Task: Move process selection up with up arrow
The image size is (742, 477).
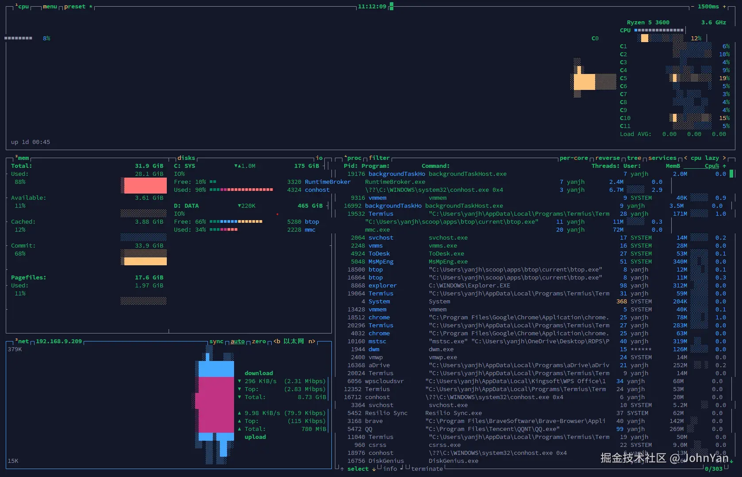Action: pos(342,469)
